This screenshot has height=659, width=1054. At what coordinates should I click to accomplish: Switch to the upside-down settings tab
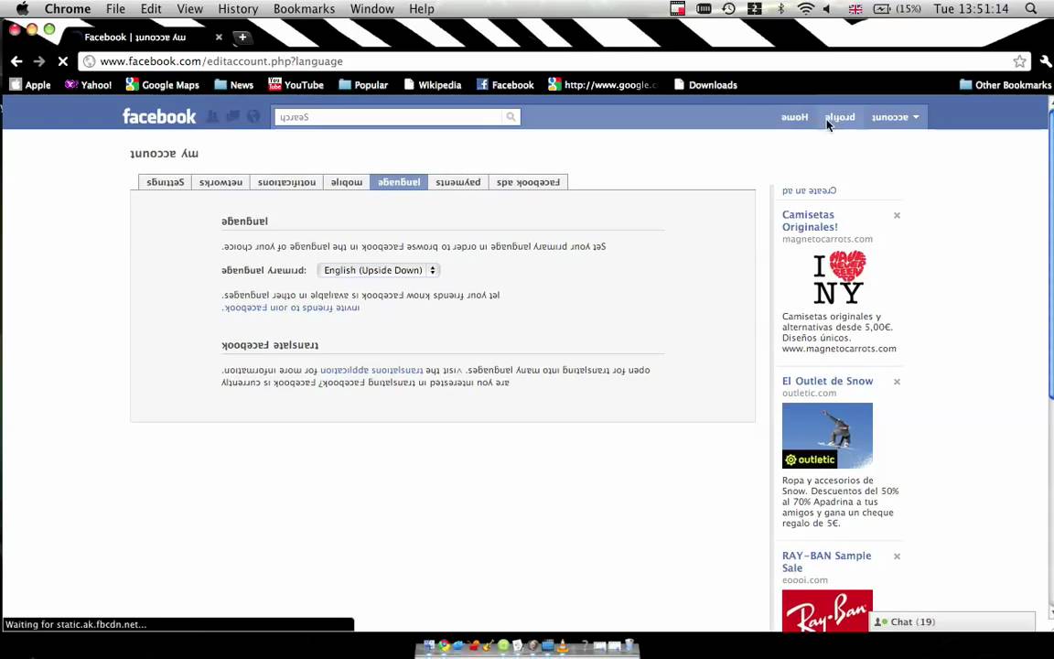pyautogui.click(x=165, y=182)
